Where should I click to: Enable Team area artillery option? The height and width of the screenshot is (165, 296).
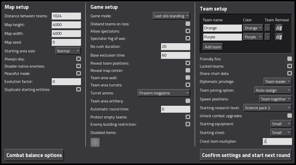click(x=188, y=101)
